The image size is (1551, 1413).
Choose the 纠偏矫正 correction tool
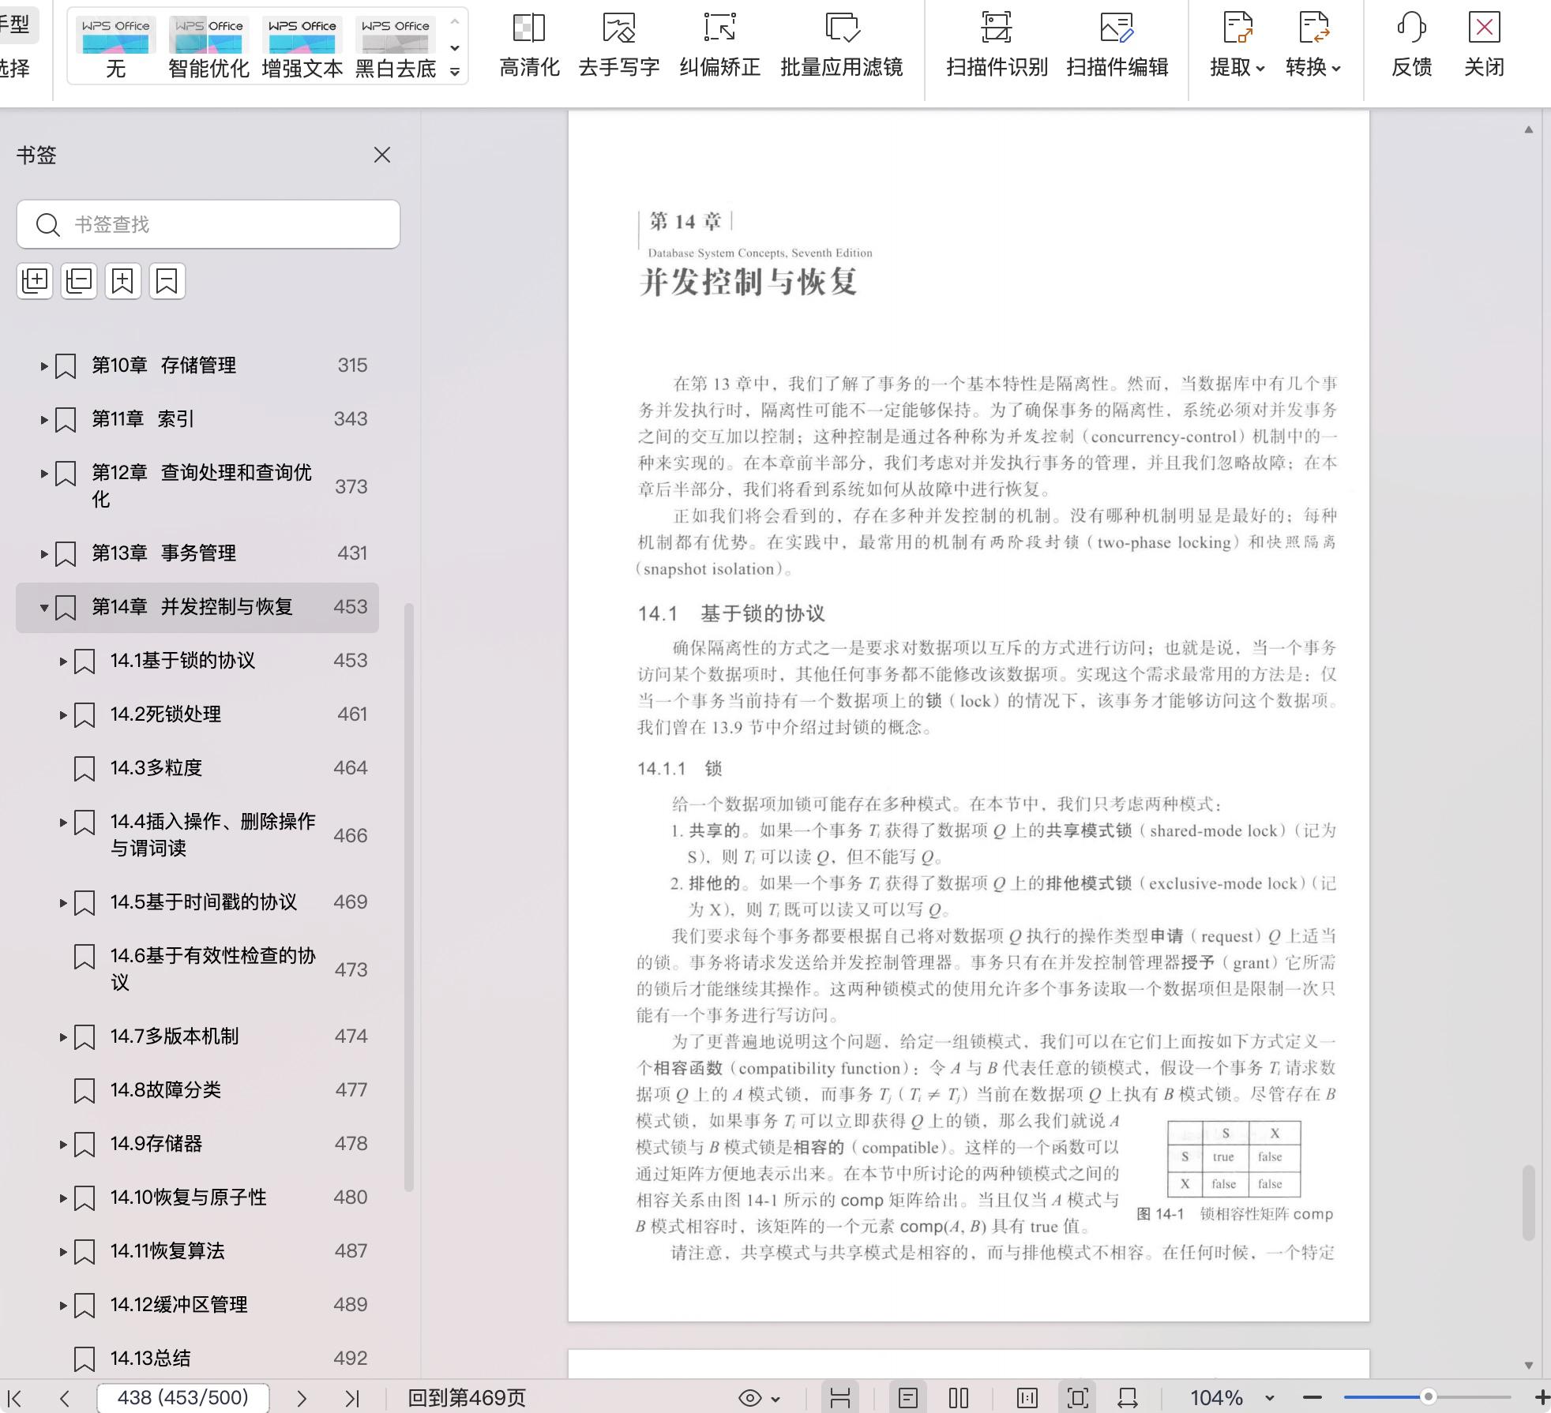pos(719,46)
